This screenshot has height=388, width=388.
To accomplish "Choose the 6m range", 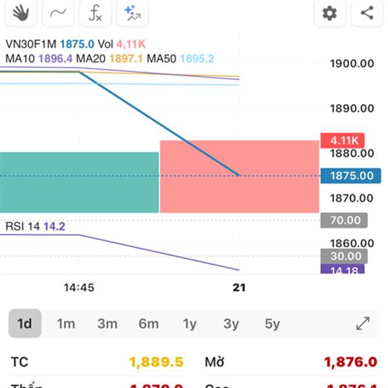I will [x=148, y=323].
